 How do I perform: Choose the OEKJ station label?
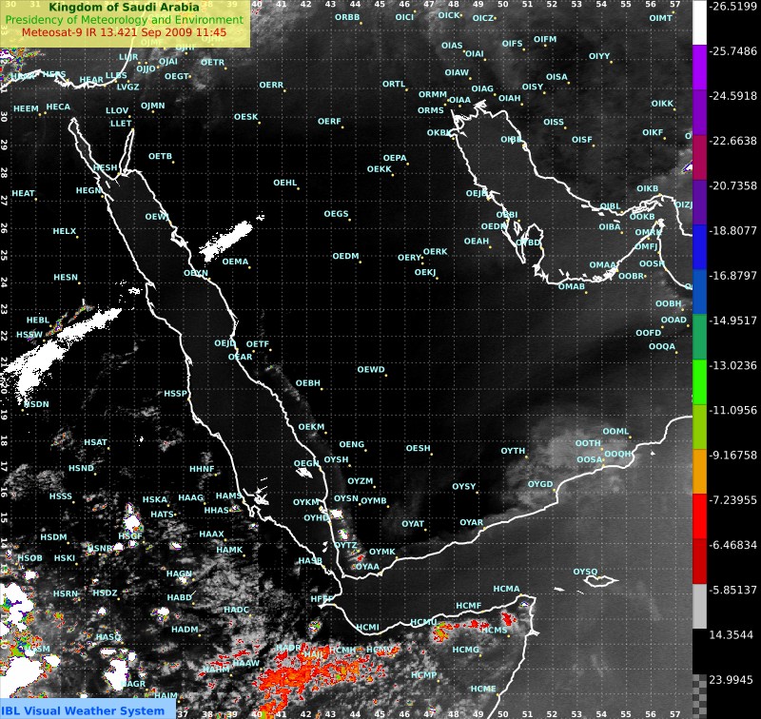coord(424,272)
